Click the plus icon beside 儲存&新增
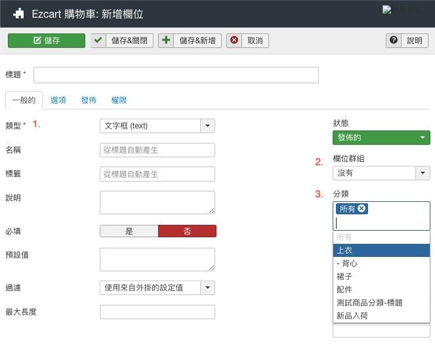The image size is (435, 350). (167, 41)
